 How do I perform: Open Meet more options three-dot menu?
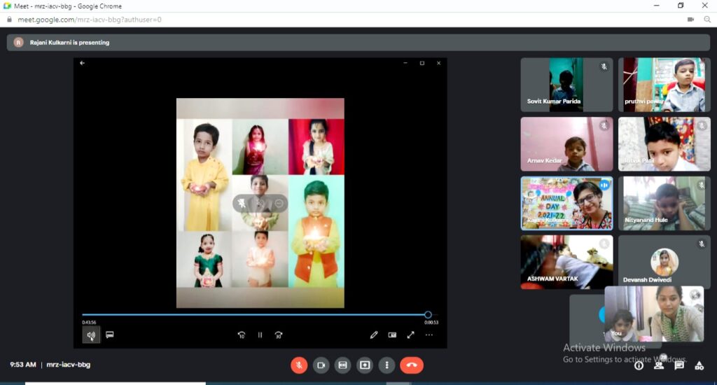click(x=387, y=365)
